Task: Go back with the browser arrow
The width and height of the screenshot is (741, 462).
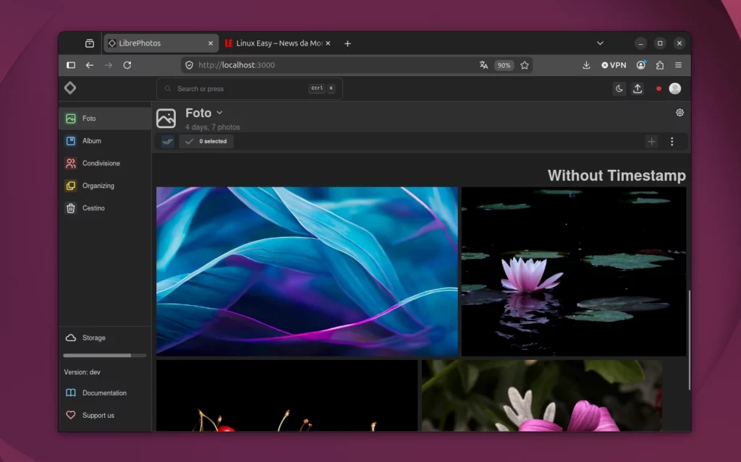Action: pyautogui.click(x=90, y=65)
